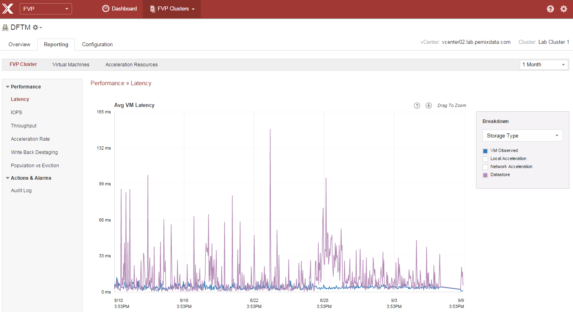Click the 8/22 date label on x-axis
This screenshot has height=312, width=573.
(254, 301)
